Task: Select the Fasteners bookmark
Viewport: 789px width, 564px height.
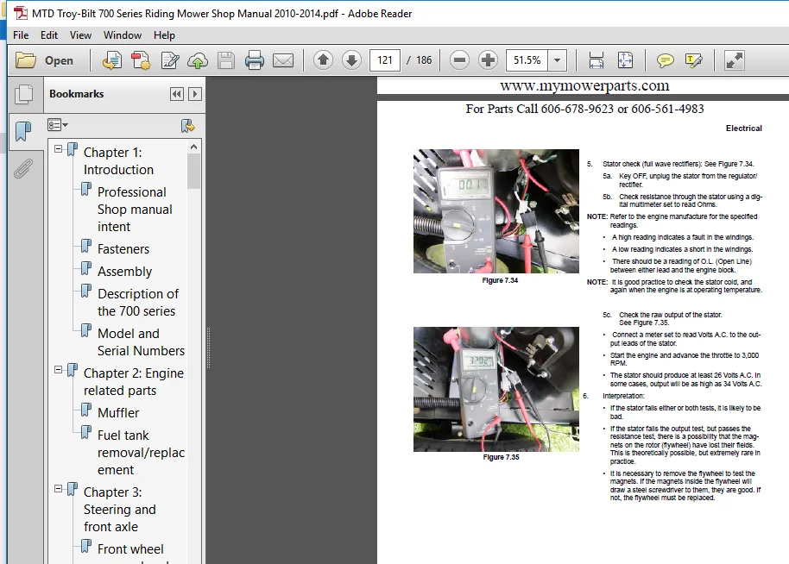Action: (123, 249)
